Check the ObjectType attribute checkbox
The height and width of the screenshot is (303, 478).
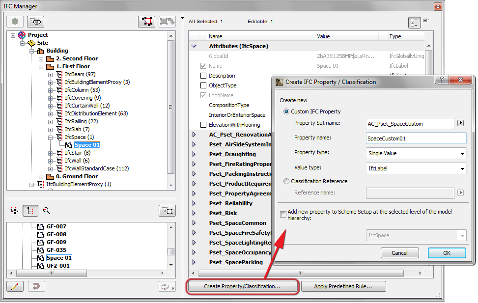click(x=203, y=85)
